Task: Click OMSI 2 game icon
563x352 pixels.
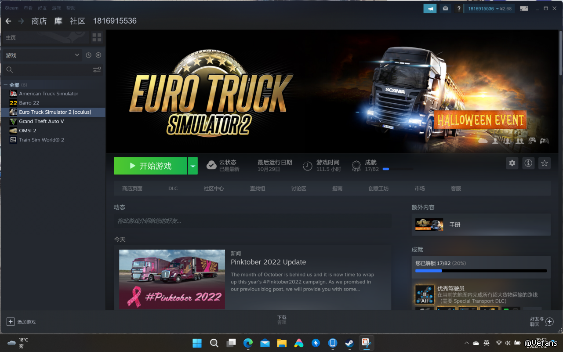Action: (x=13, y=131)
